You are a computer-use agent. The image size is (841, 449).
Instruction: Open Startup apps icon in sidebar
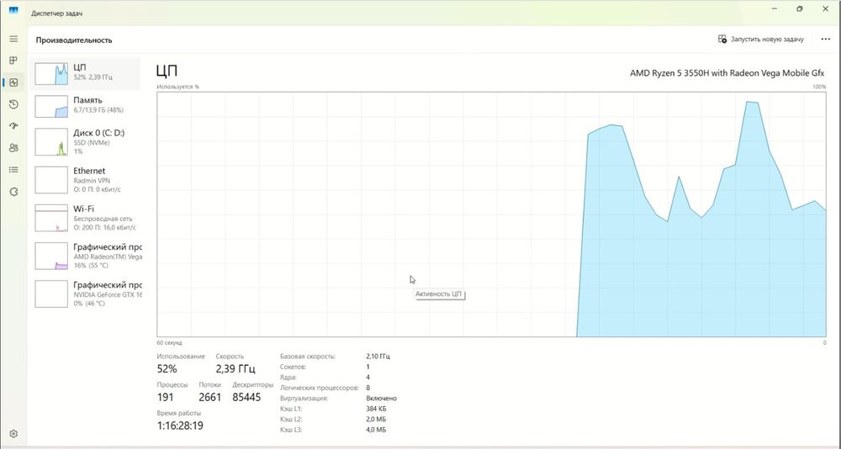pyautogui.click(x=14, y=126)
